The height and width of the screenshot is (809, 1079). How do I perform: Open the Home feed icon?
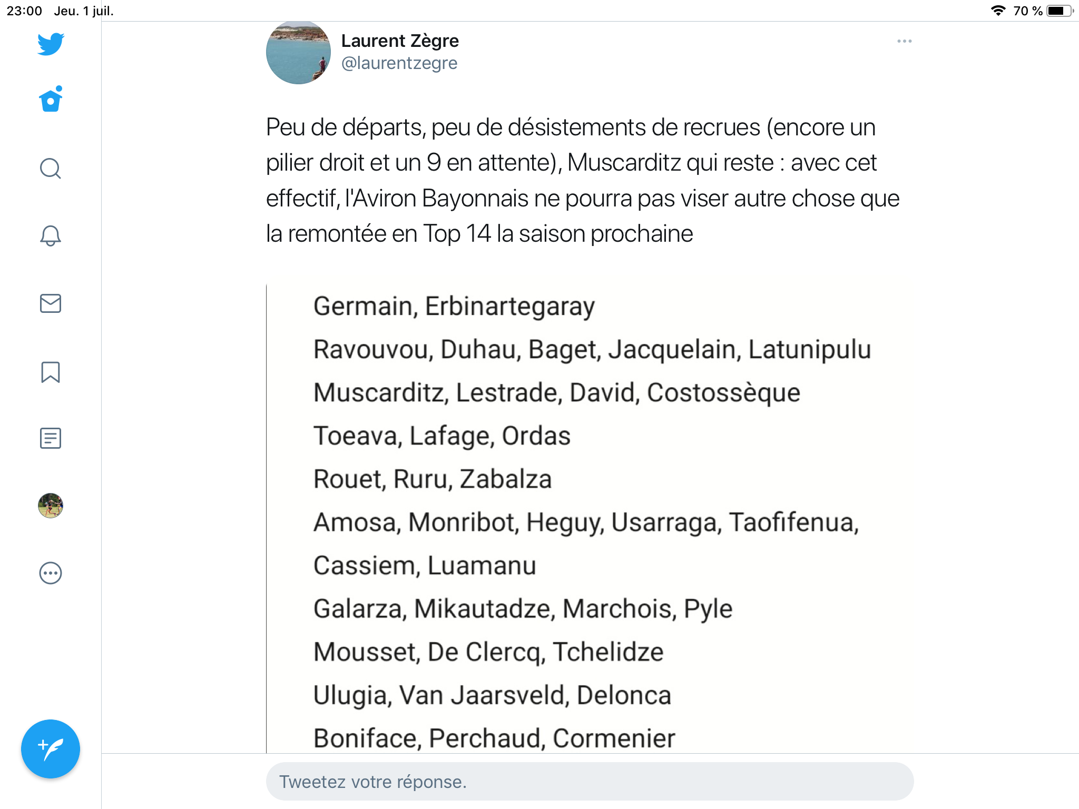click(x=51, y=100)
